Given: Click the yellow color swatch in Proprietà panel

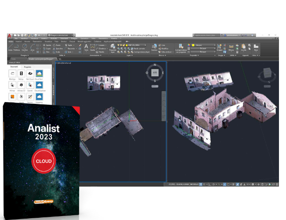Looking at the screenshot, I should [193, 45].
